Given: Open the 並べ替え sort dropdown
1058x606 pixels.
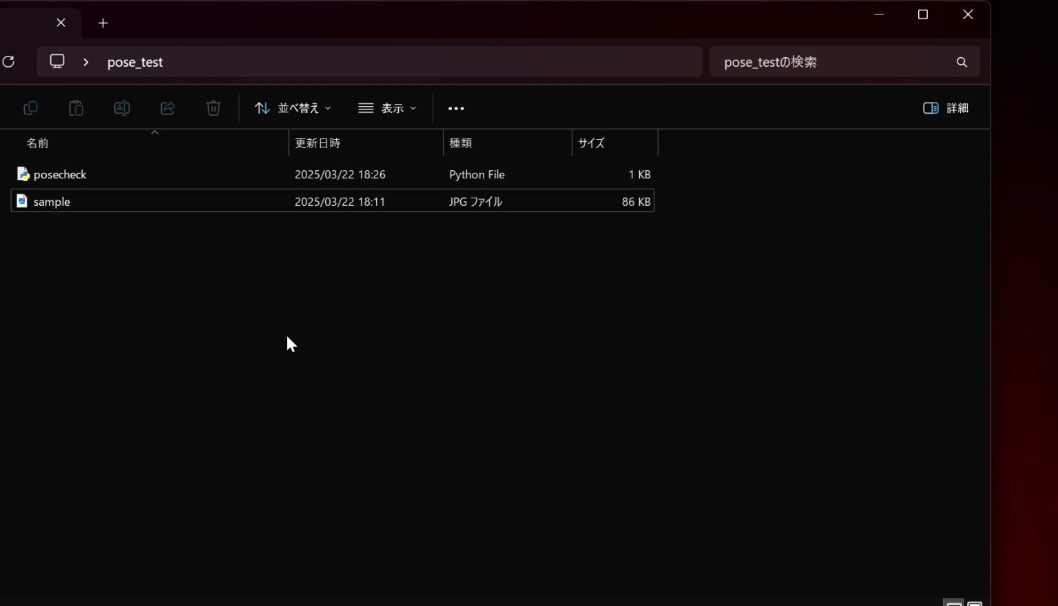Looking at the screenshot, I should 293,108.
